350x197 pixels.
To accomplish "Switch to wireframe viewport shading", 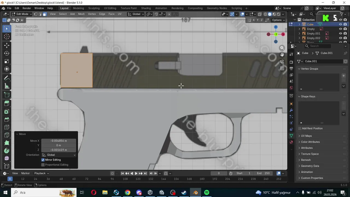I will [x=265, y=14].
